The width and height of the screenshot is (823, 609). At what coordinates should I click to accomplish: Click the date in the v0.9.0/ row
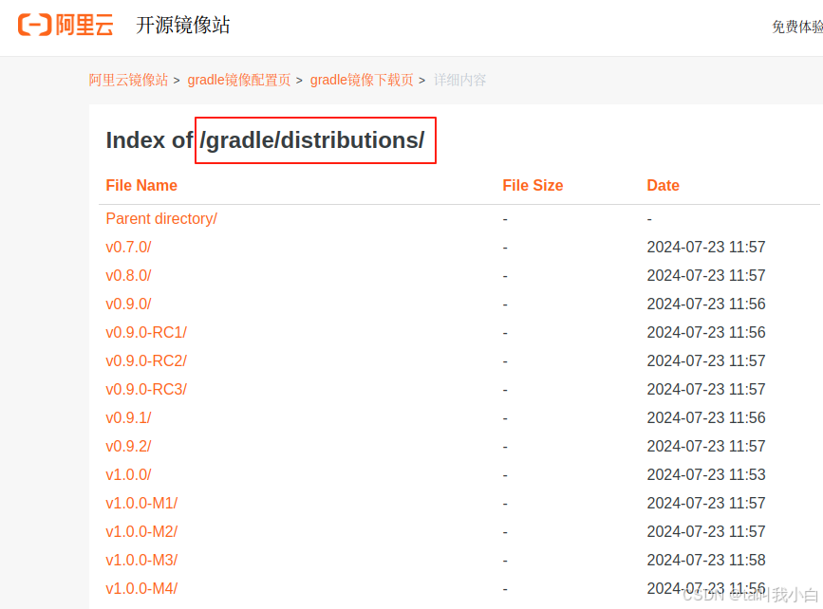click(x=706, y=304)
